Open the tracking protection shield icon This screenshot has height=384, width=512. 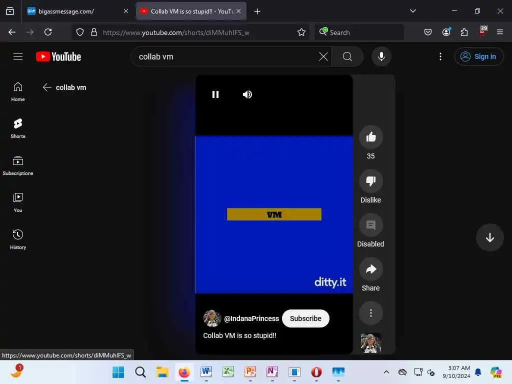pyautogui.click(x=80, y=32)
